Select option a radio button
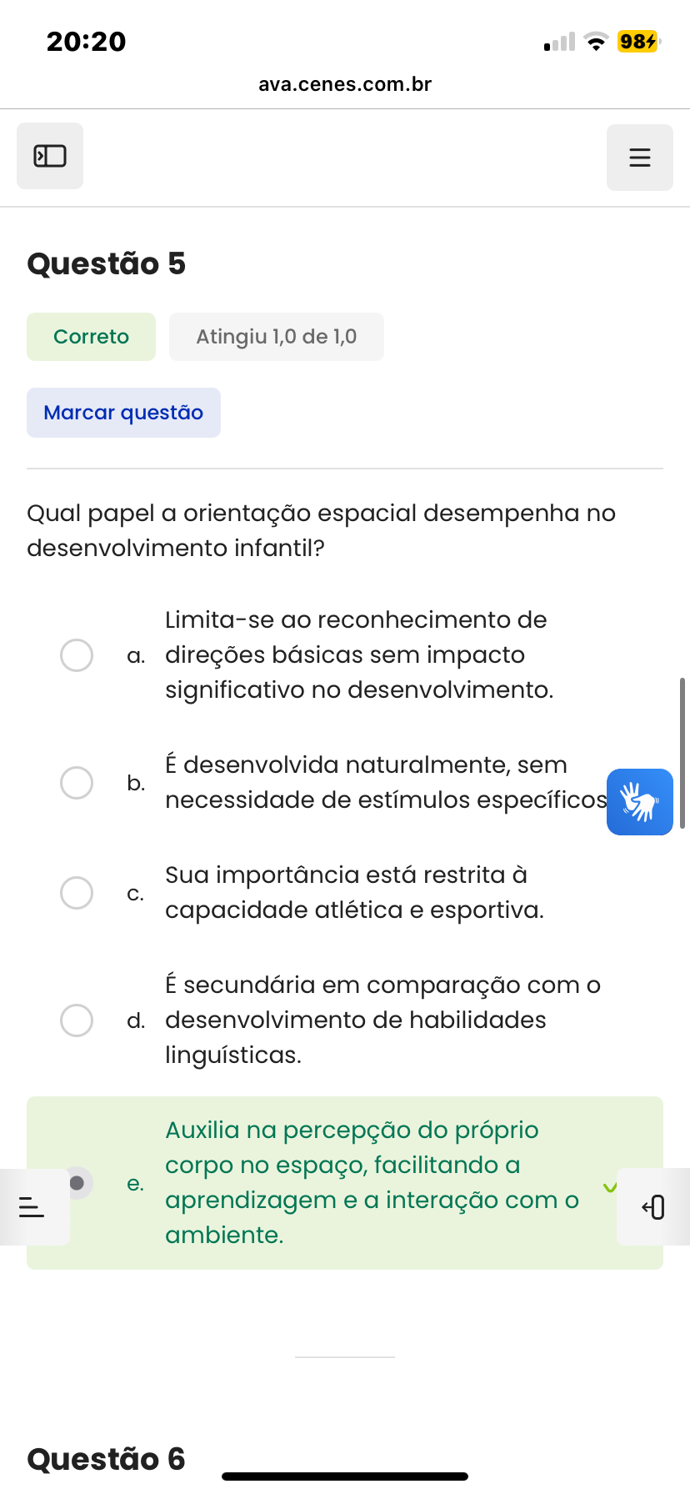This screenshot has width=690, height=1494. pos(77,655)
